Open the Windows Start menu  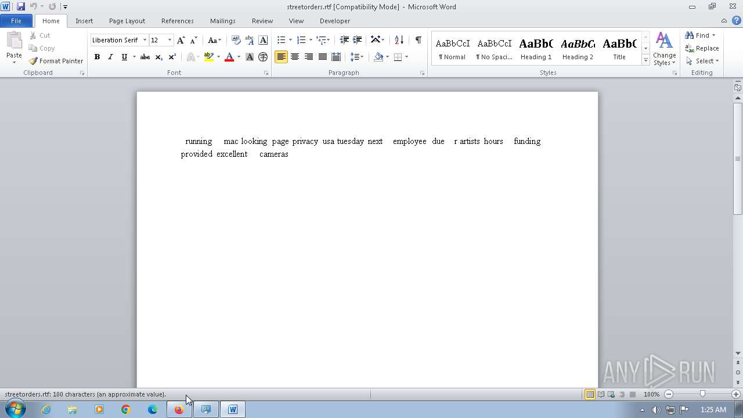pyautogui.click(x=15, y=409)
